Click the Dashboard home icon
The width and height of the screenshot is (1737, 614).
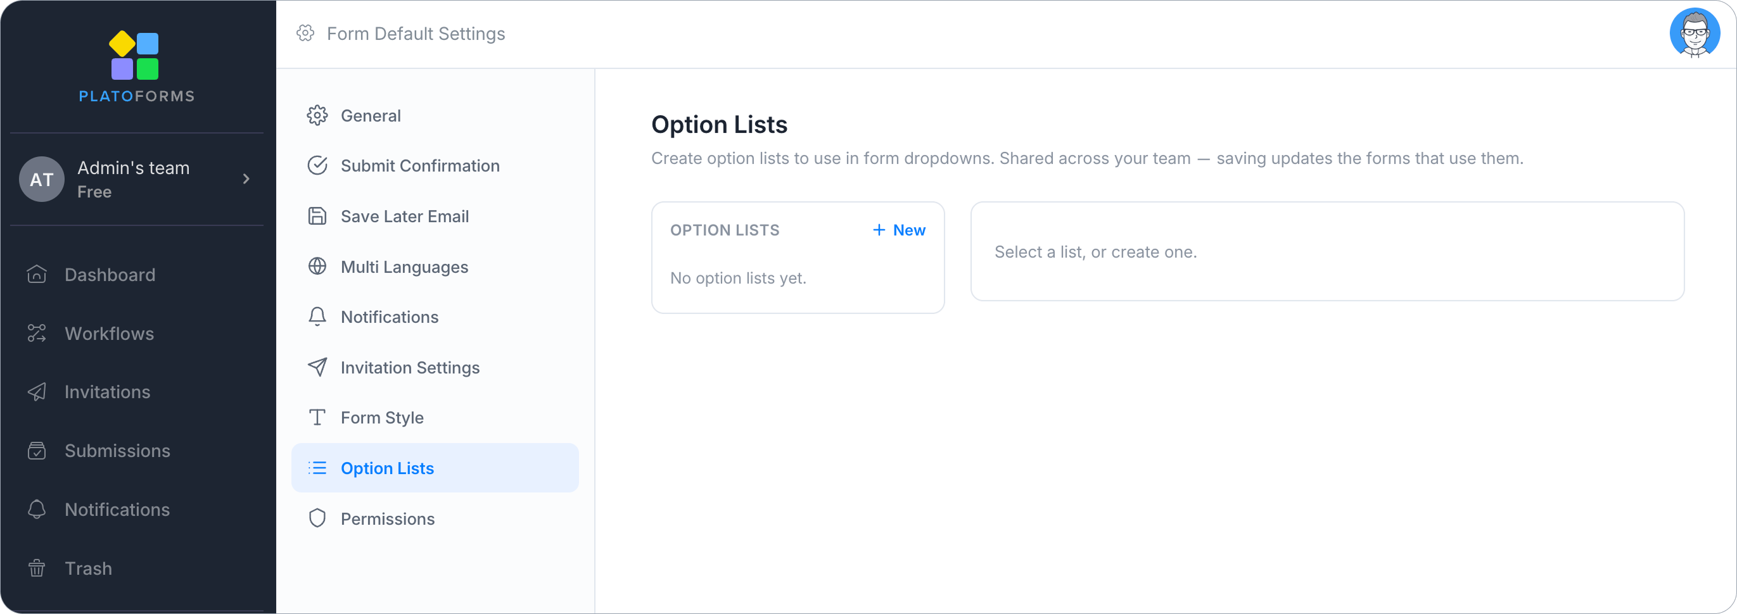[37, 274]
